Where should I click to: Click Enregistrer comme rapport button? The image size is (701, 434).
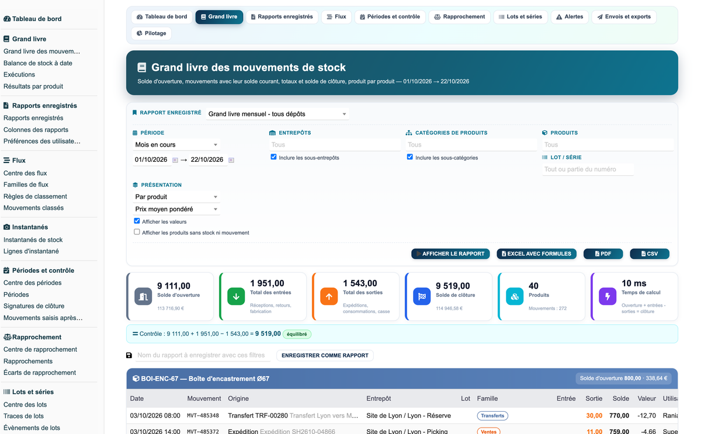pyautogui.click(x=325, y=355)
